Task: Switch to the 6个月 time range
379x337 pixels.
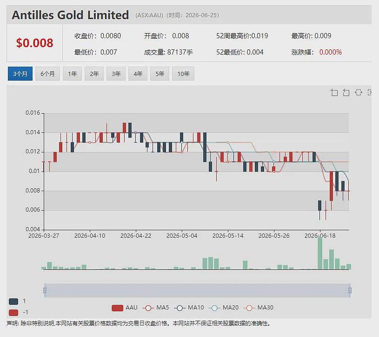Action: pos(47,74)
